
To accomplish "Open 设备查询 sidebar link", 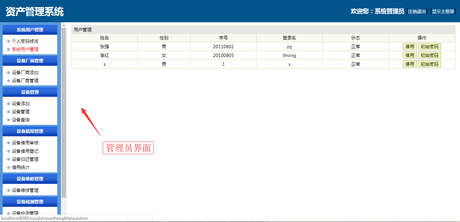I will tap(21, 120).
